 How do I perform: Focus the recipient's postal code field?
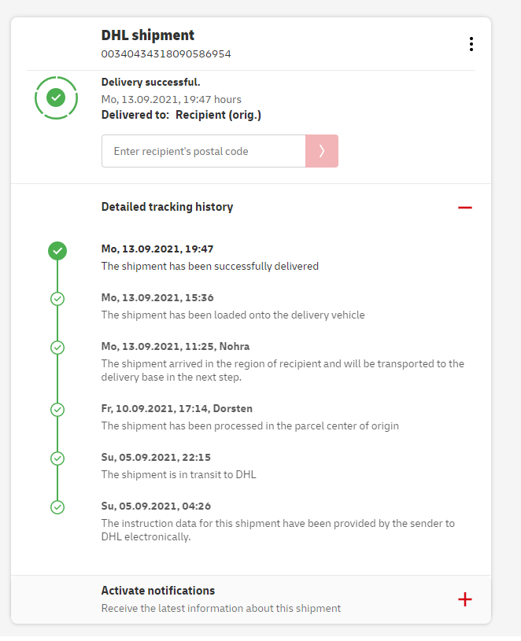tap(203, 151)
